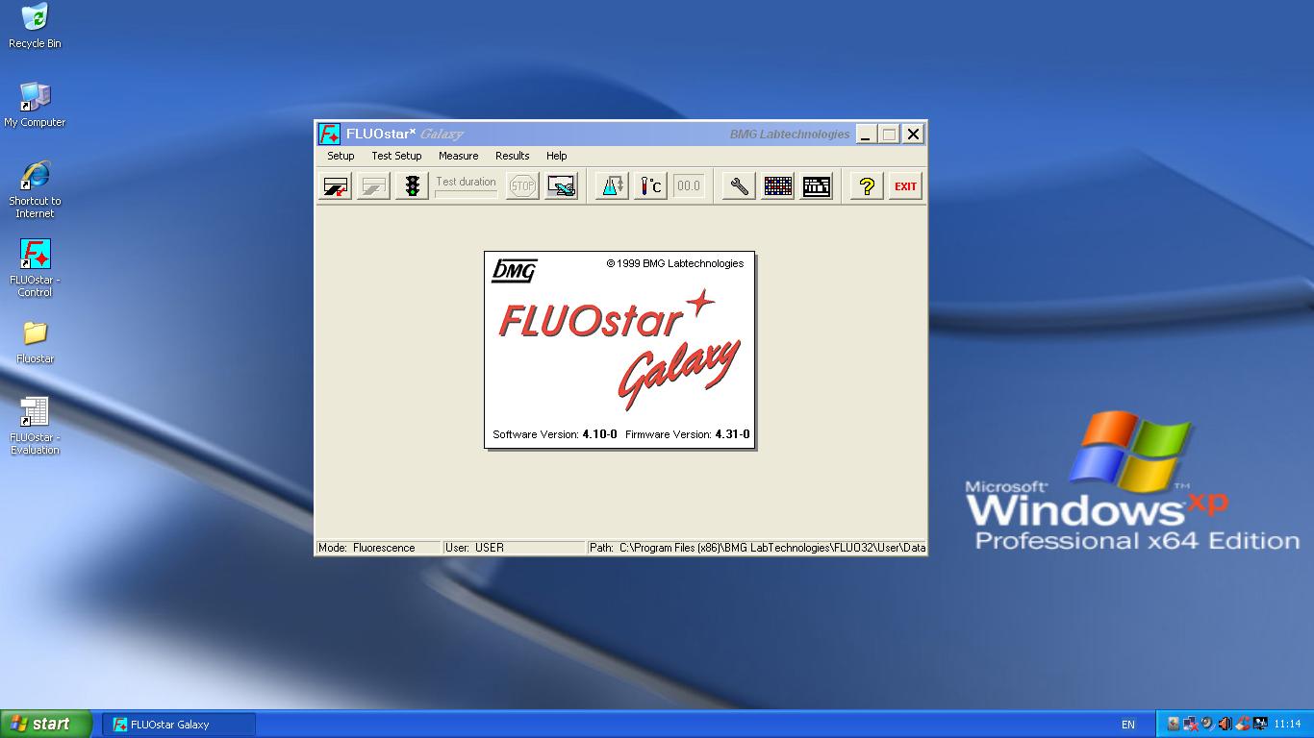Click the colored microplate grid icon

pos(777,186)
